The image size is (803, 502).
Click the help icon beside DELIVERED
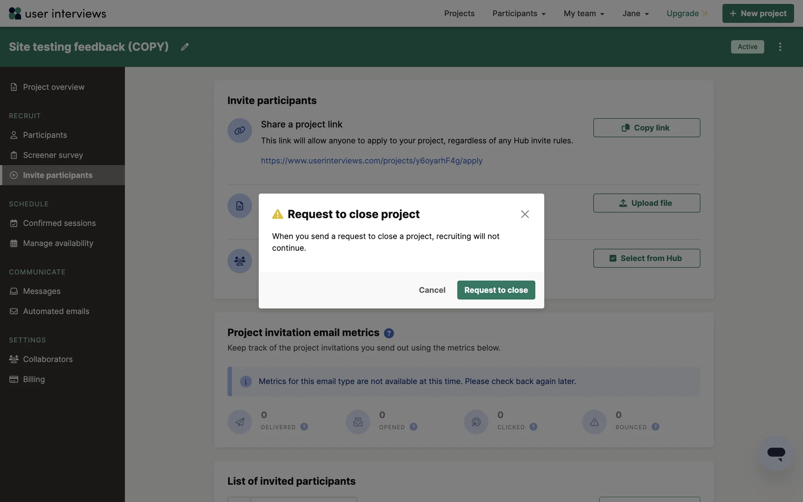point(304,427)
